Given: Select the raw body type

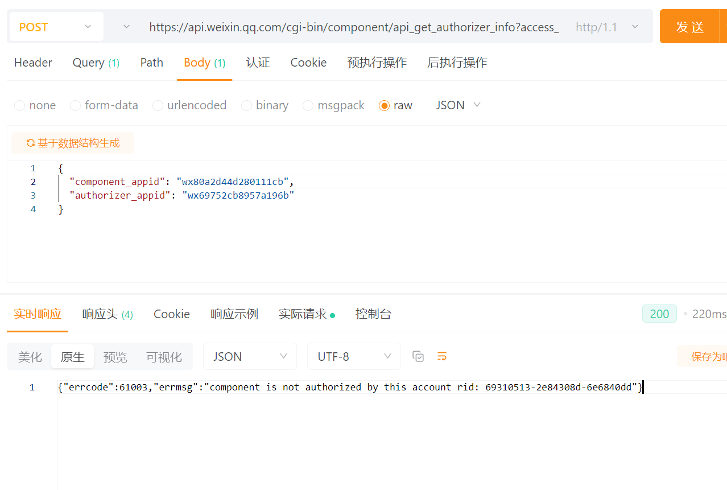Looking at the screenshot, I should pos(395,105).
